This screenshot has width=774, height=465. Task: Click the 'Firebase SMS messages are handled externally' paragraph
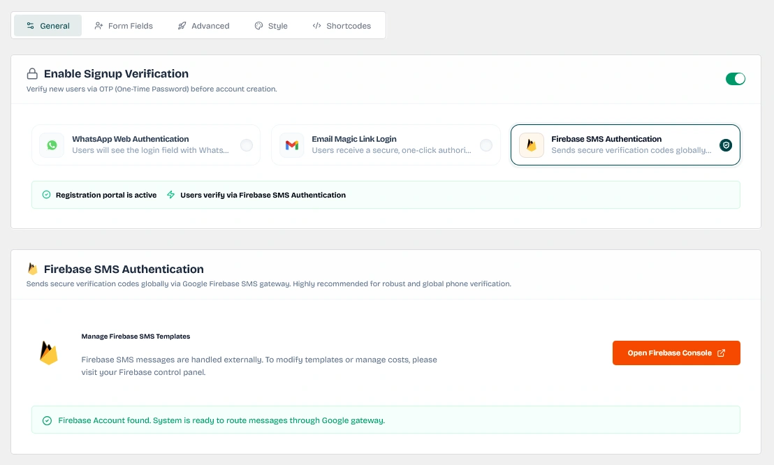[259, 366]
